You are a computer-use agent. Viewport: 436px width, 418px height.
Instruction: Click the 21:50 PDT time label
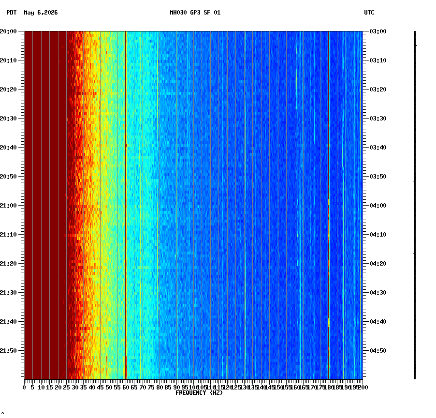(x=8, y=351)
